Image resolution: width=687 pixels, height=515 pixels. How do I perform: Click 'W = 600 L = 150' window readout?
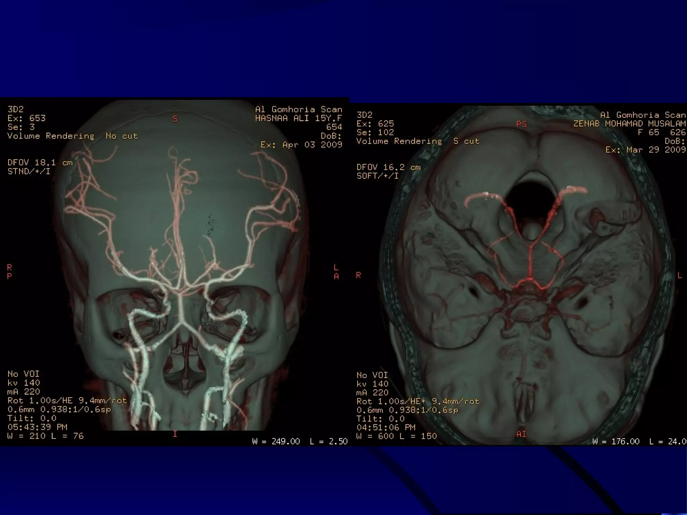coord(396,436)
